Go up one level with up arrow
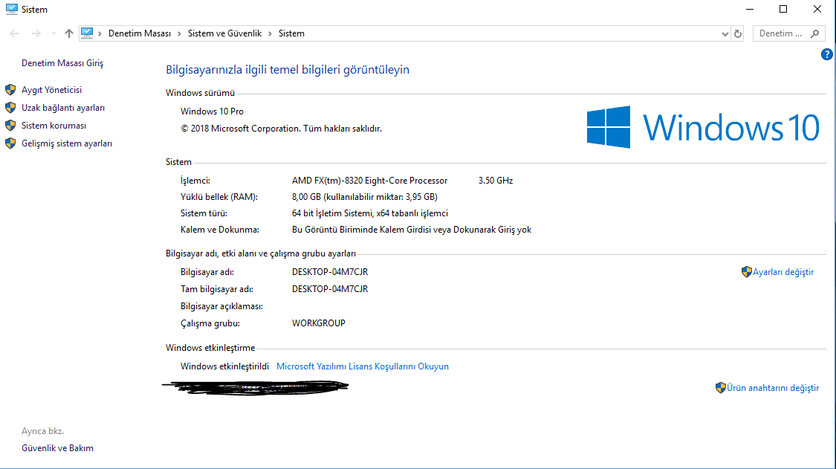The height and width of the screenshot is (469, 836). [x=69, y=33]
